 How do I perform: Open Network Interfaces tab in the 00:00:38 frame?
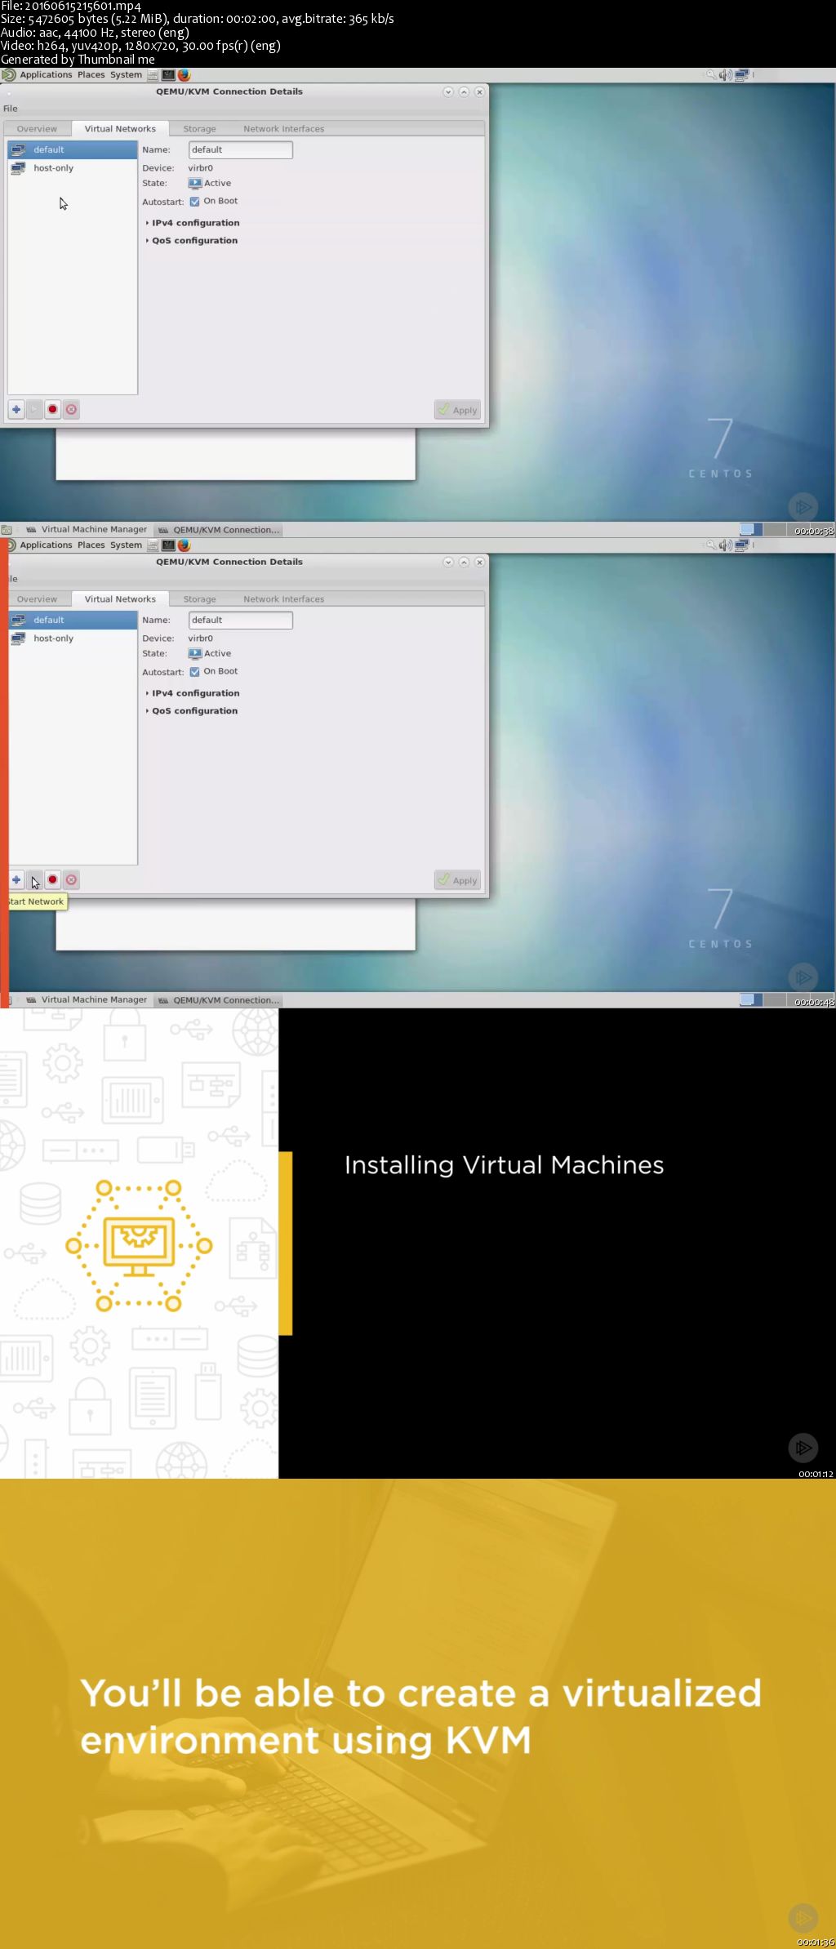283,129
